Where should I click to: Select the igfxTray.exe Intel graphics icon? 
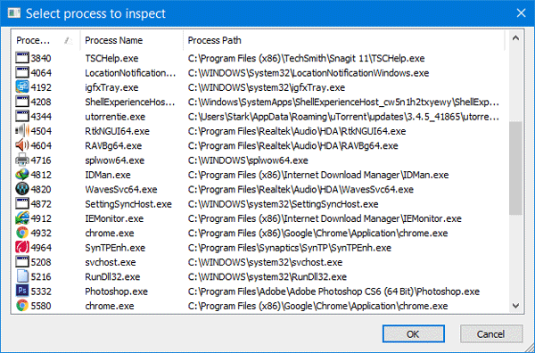pyautogui.click(x=22, y=87)
